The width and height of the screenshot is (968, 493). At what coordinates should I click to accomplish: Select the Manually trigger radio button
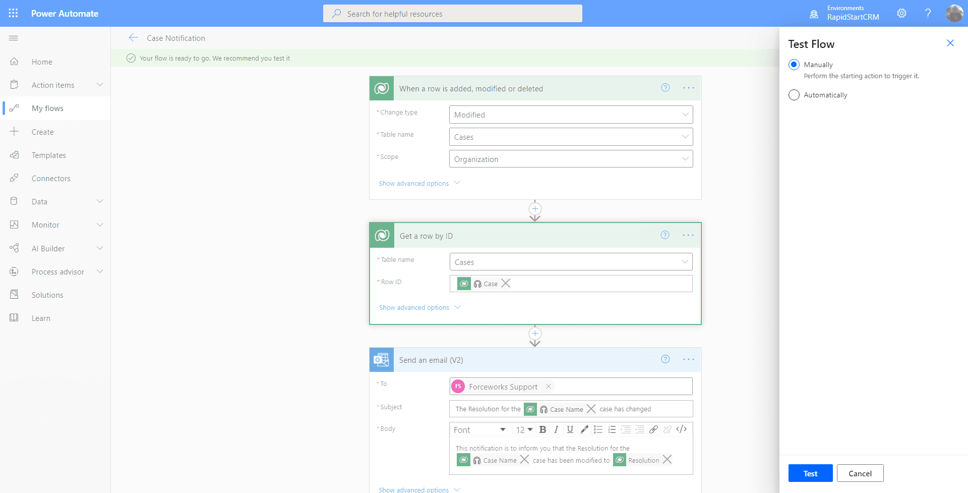[794, 65]
